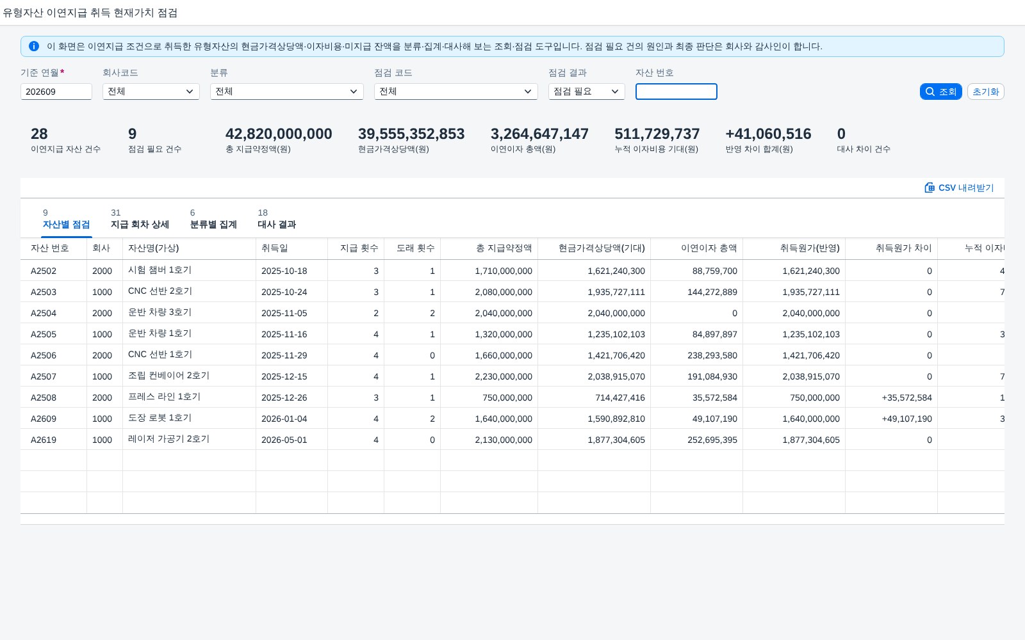Click asset name 레이저 가공기 2호기
The height and width of the screenshot is (640, 1025).
pos(169,439)
